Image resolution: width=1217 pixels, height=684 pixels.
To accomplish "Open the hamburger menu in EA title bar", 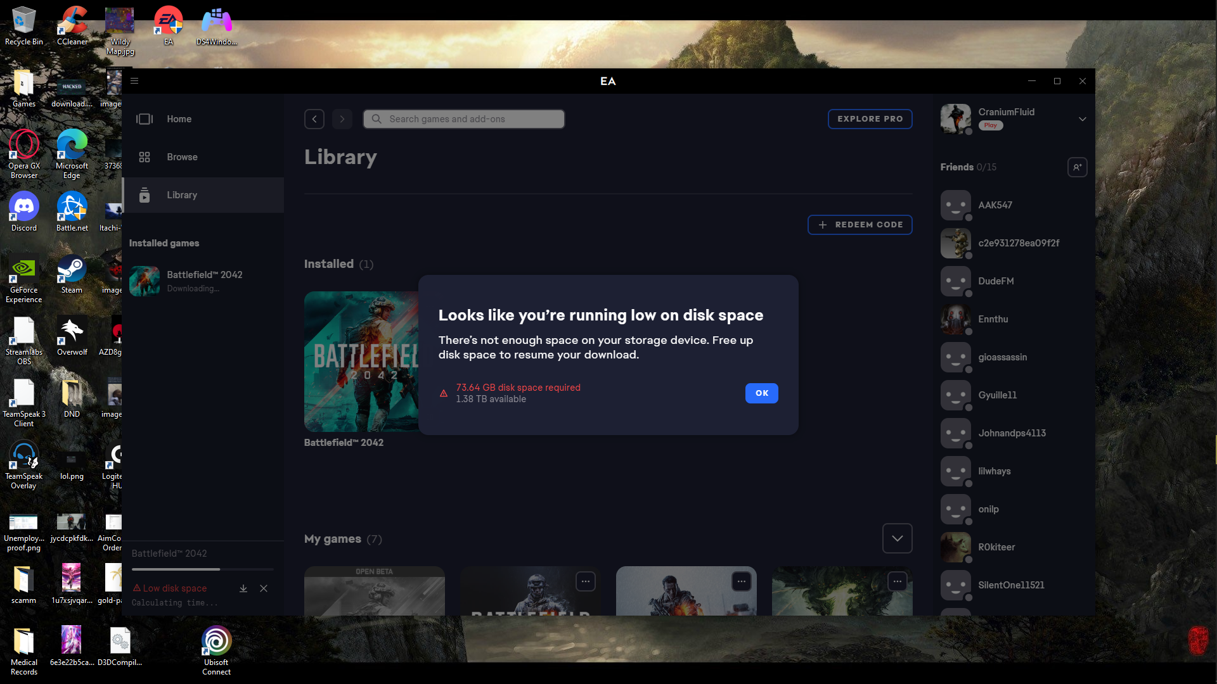I will (134, 81).
